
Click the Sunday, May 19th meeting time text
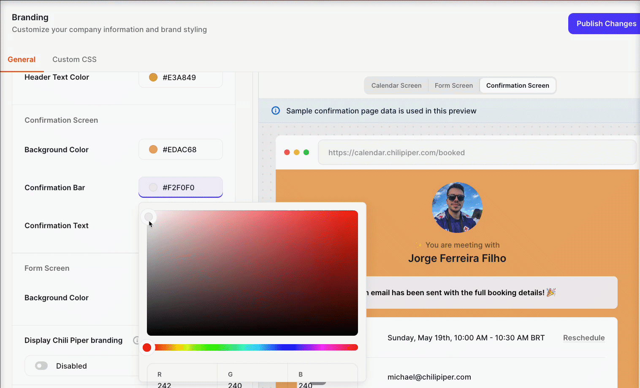[466, 338]
